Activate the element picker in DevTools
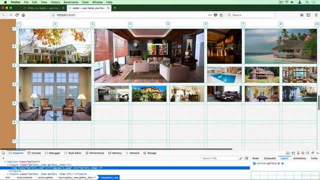 pyautogui.click(x=3, y=153)
